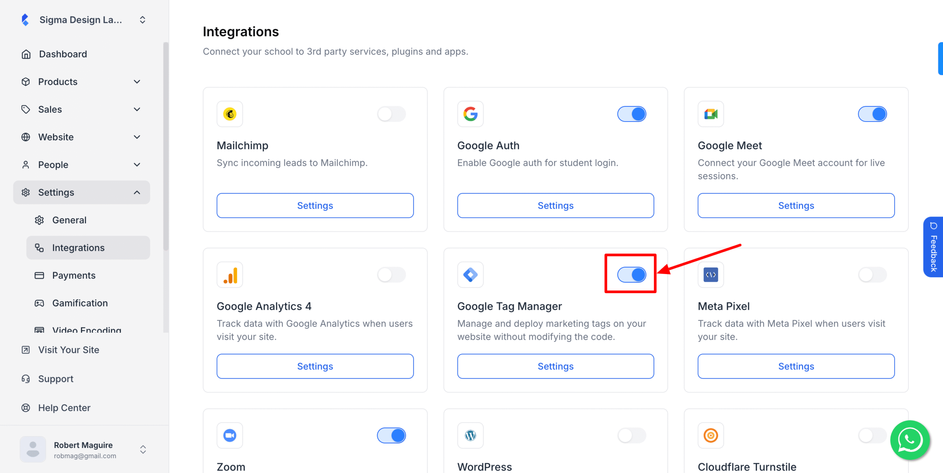Click the Google Tag Manager diamond icon

470,274
